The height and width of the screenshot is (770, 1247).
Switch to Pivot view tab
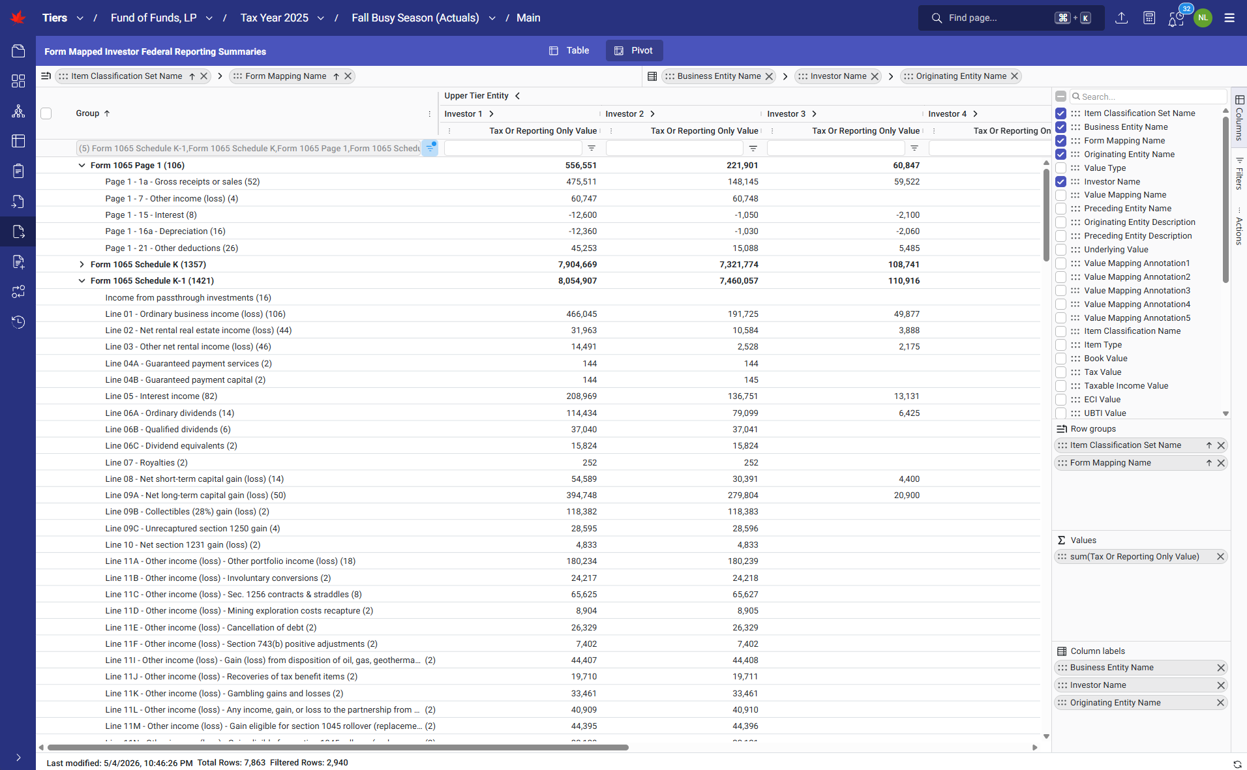coord(634,50)
